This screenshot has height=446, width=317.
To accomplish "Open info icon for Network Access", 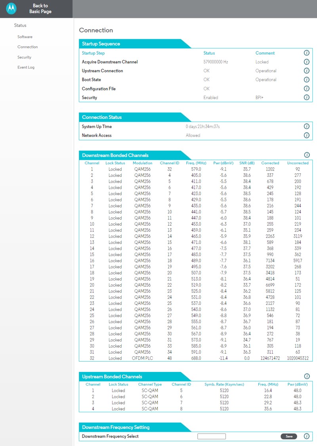I will [x=306, y=136].
